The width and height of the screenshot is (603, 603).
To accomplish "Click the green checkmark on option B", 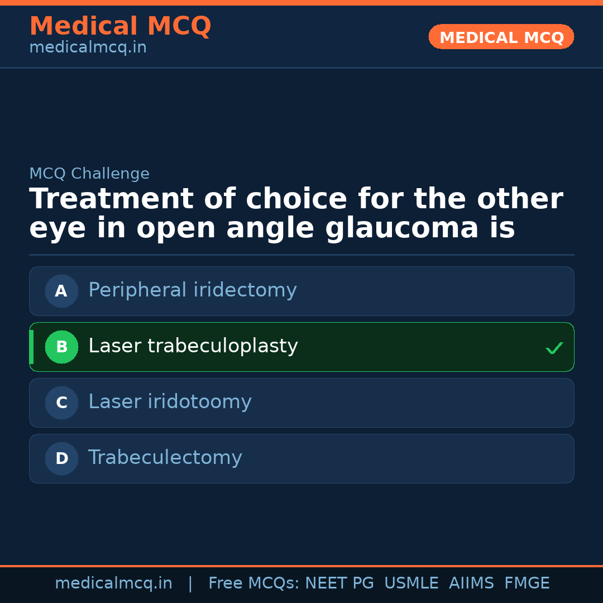I will tap(554, 347).
